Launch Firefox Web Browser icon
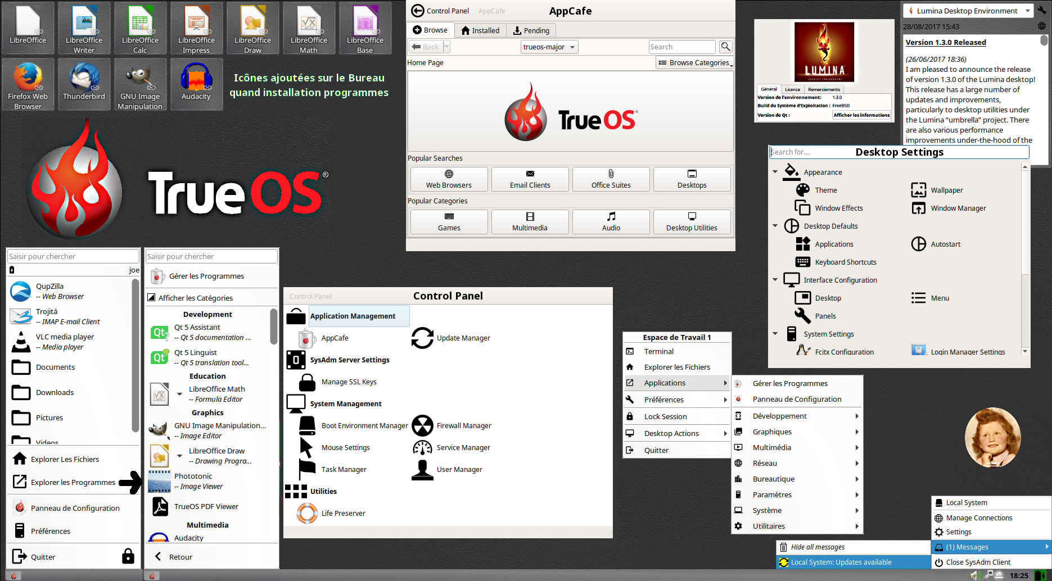Viewport: 1052px width, 581px height. [28, 84]
